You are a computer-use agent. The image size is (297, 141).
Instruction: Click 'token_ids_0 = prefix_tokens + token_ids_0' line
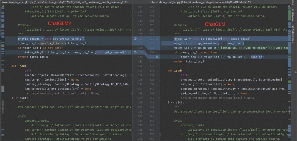click(x=52, y=43)
